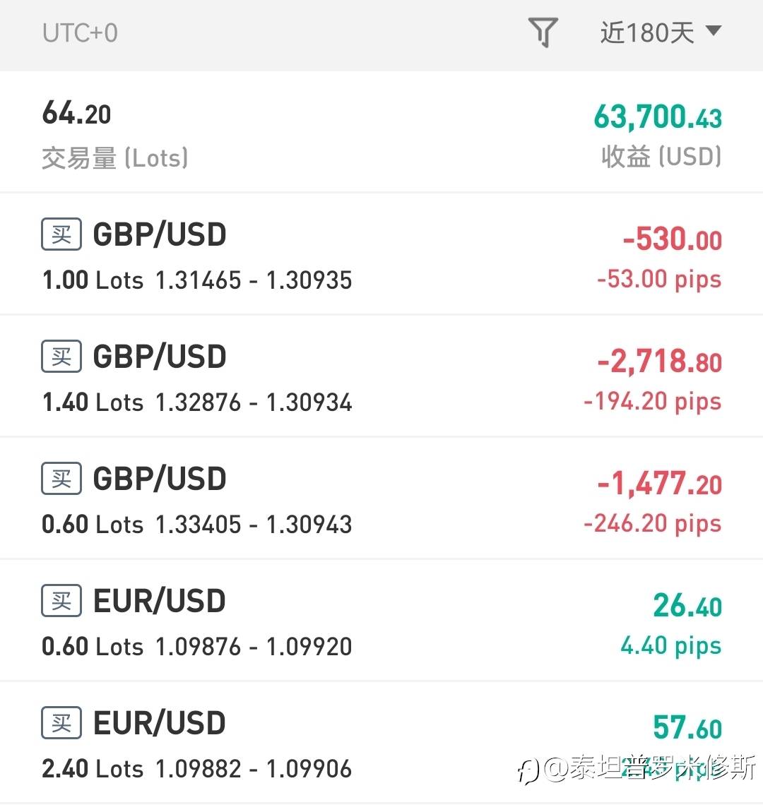The image size is (763, 812).
Task: Tap the UTC+0 timezone label
Action: [x=80, y=33]
